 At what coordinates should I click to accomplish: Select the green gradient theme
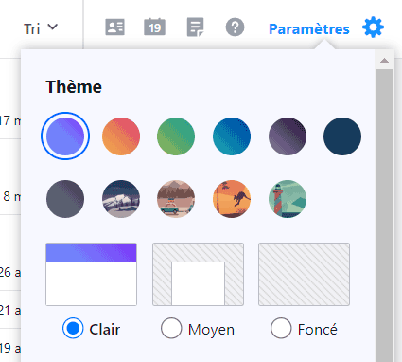[176, 136]
